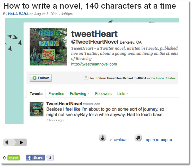Click the round download arrow icon
The image size is (192, 167).
coord(103,138)
